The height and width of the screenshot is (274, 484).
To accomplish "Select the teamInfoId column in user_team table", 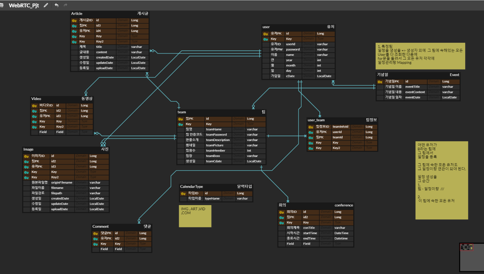I will pyautogui.click(x=341, y=127).
